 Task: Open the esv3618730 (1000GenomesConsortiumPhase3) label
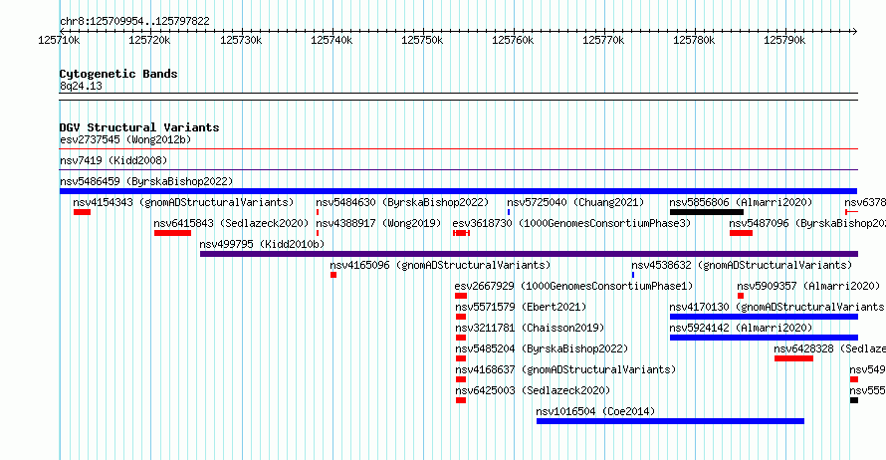(x=571, y=223)
